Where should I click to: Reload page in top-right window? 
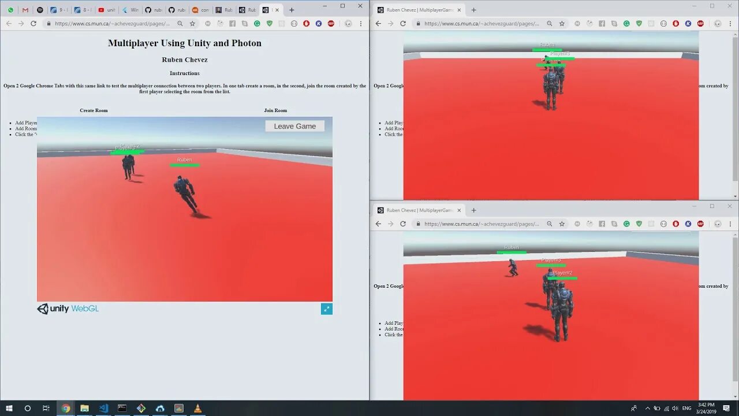pyautogui.click(x=403, y=24)
